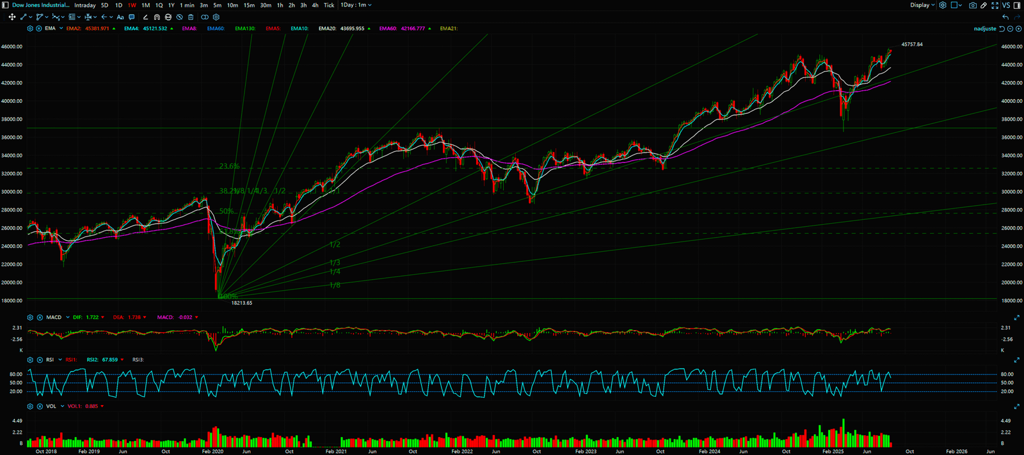Open MACD indicator settings gear
1024x455 pixels.
pyautogui.click(x=30, y=318)
